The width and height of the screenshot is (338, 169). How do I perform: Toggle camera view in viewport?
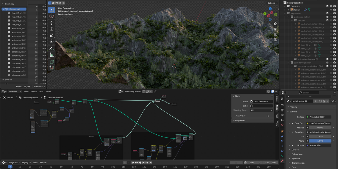[275, 34]
